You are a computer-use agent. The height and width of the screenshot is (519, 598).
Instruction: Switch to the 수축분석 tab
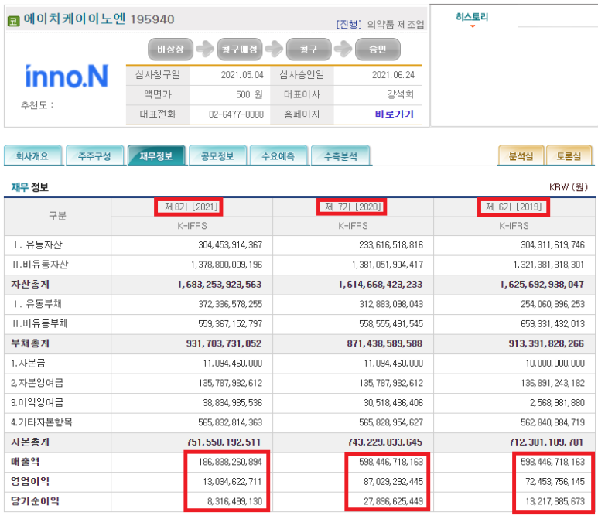340,155
